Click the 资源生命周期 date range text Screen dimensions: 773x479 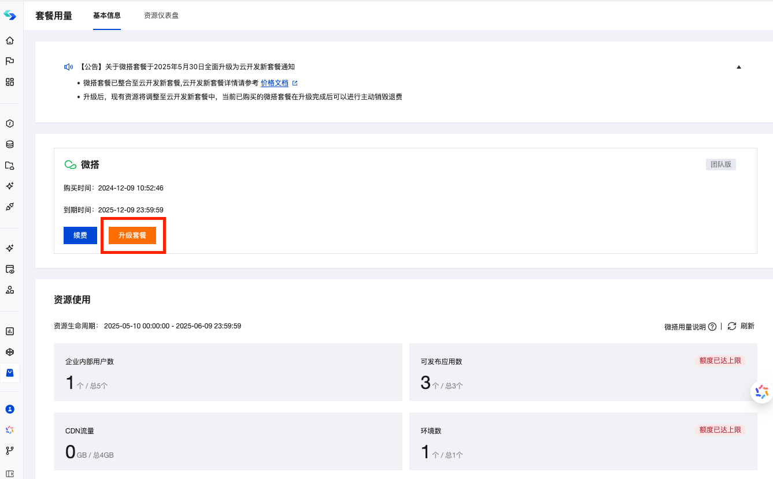[172, 326]
